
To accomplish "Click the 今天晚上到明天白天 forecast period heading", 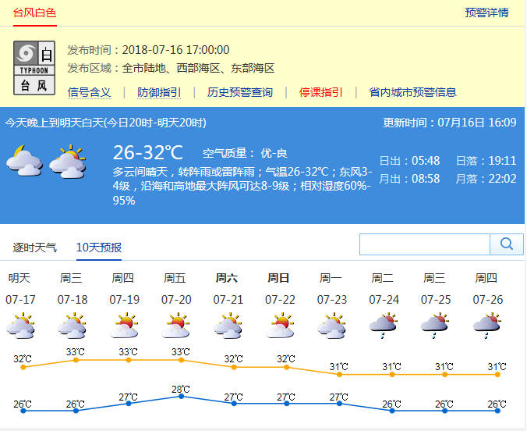I will click(105, 123).
